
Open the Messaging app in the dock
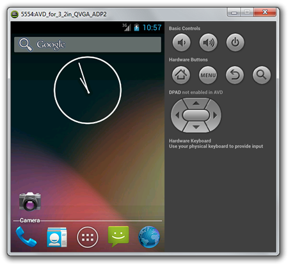(x=118, y=237)
